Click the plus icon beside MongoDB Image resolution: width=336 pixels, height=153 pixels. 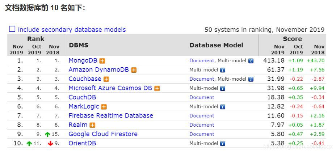point(102,61)
